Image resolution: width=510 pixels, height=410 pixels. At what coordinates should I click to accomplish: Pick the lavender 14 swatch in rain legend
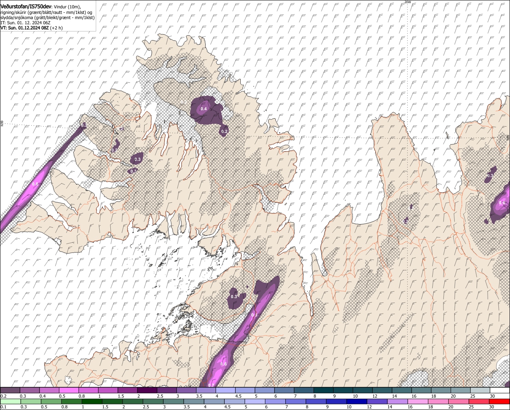tap(398, 401)
